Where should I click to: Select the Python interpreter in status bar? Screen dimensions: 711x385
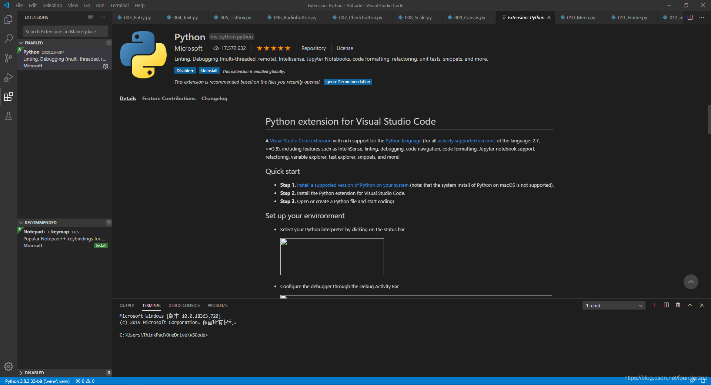click(37, 381)
